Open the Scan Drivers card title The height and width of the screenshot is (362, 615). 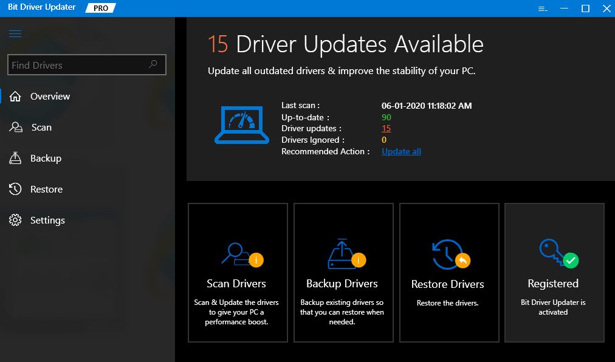point(236,284)
